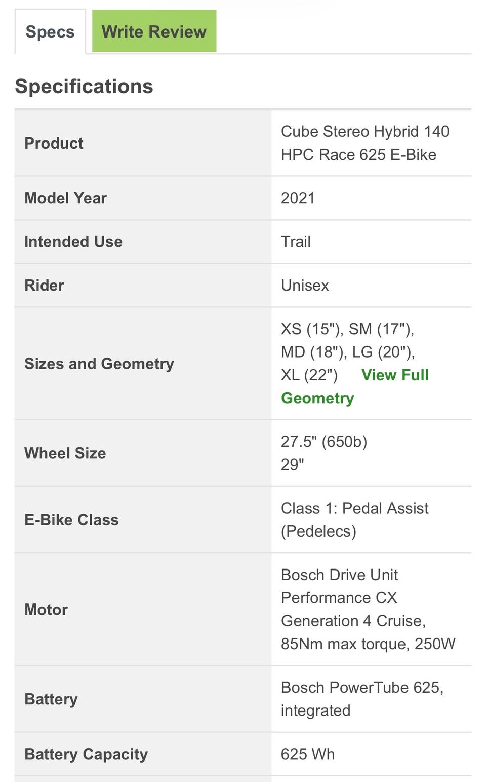Click the 27.5" (650b) wheel size text
The image size is (486, 782).
324,442
